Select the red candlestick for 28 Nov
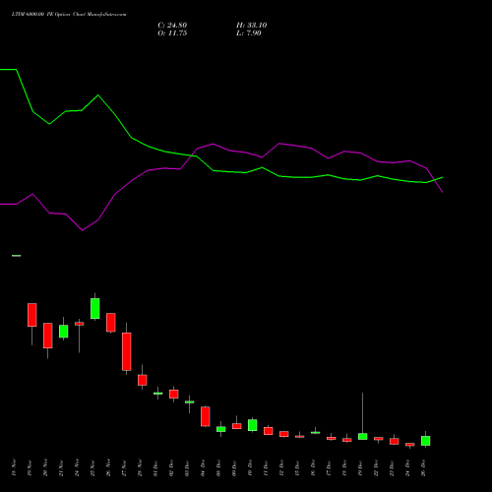 143,380
